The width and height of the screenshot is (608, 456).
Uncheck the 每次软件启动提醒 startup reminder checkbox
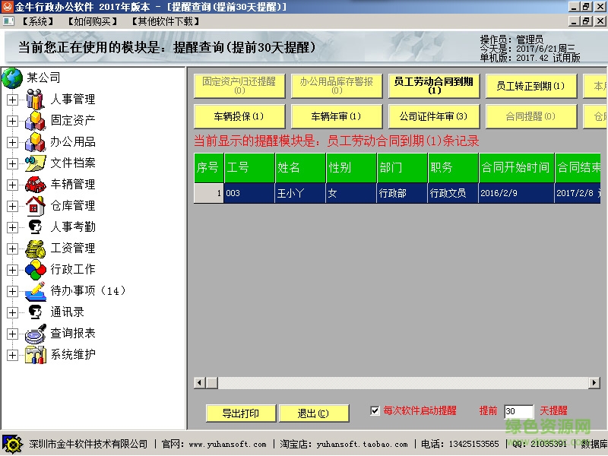click(375, 410)
